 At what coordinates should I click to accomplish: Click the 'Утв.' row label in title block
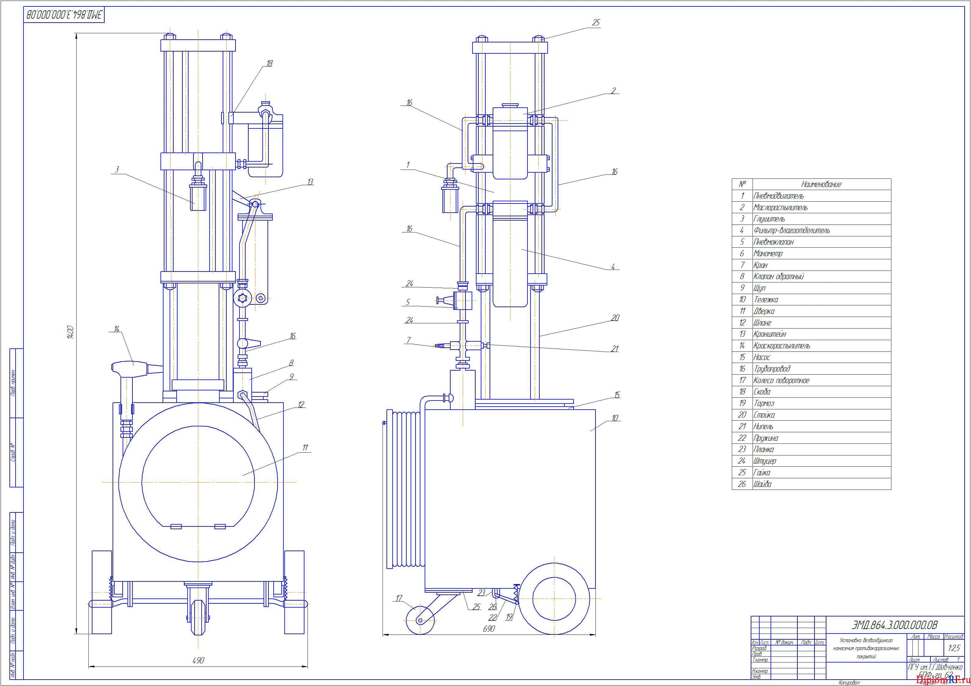tap(756, 677)
